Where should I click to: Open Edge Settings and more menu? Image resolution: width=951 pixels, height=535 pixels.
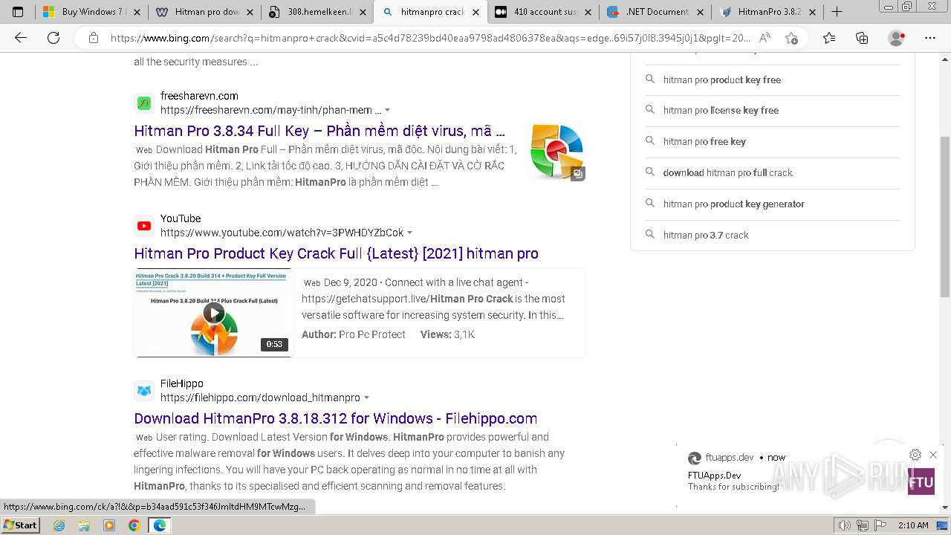(x=929, y=38)
